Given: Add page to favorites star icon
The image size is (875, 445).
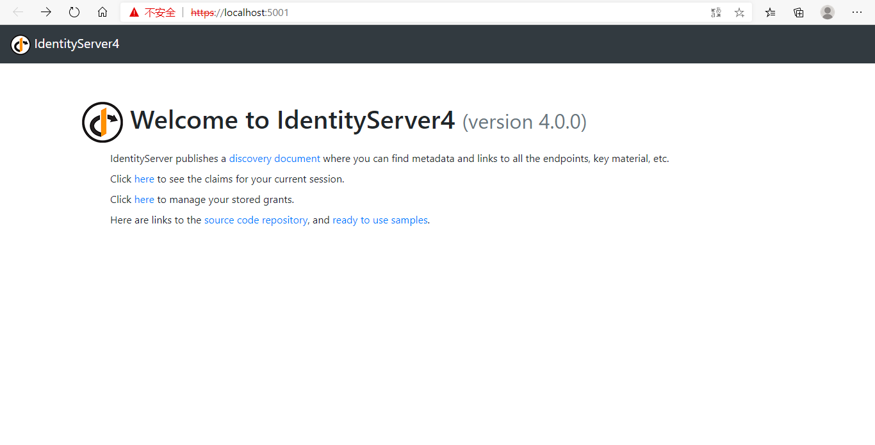Looking at the screenshot, I should click(739, 12).
